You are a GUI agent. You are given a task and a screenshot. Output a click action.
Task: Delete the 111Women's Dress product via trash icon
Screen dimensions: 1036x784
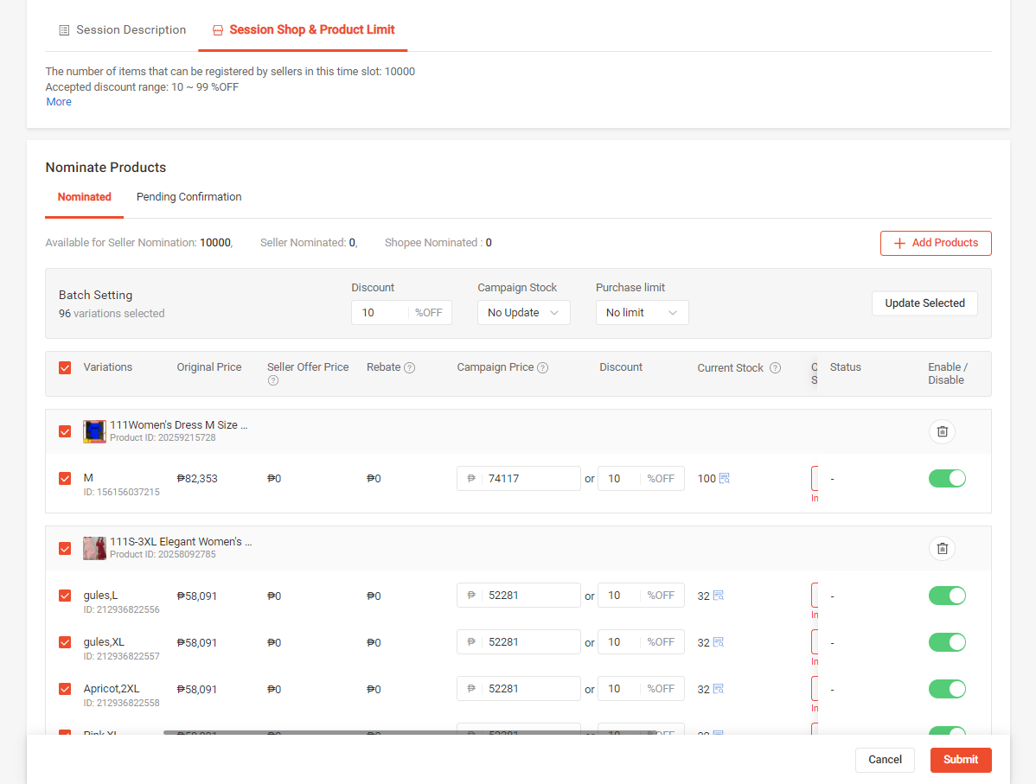point(942,431)
